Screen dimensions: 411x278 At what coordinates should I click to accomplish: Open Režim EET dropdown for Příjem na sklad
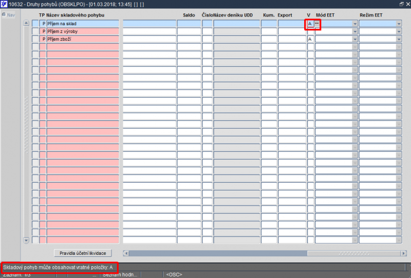[399, 24]
